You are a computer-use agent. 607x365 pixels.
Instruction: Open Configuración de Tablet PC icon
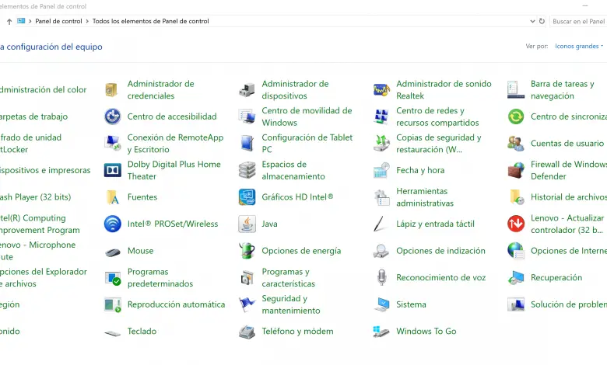pos(247,144)
